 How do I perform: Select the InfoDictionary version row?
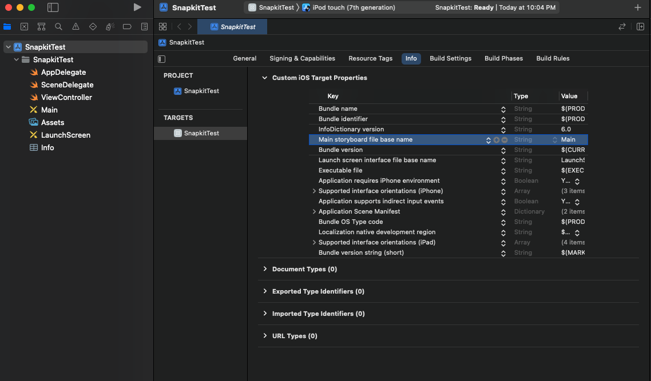(448, 129)
